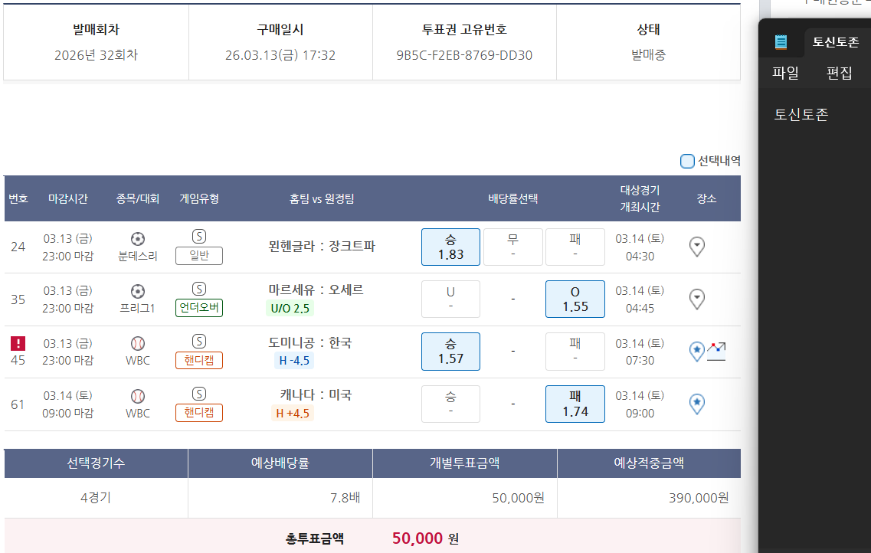871x553 pixels.
Task: Click the 승 1.57 odds button
Action: [450, 352]
